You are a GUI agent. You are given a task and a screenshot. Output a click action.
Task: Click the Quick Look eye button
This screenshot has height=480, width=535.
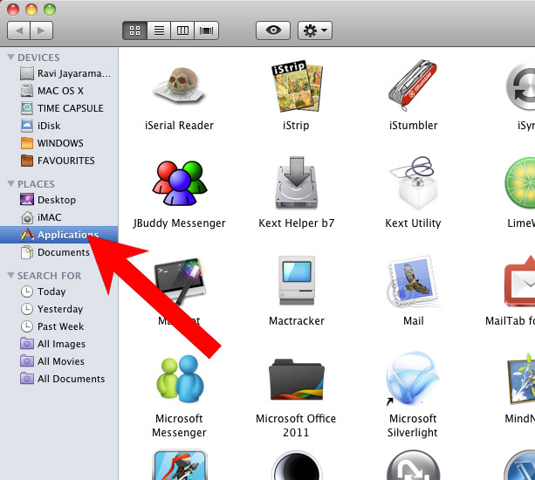pos(273,31)
